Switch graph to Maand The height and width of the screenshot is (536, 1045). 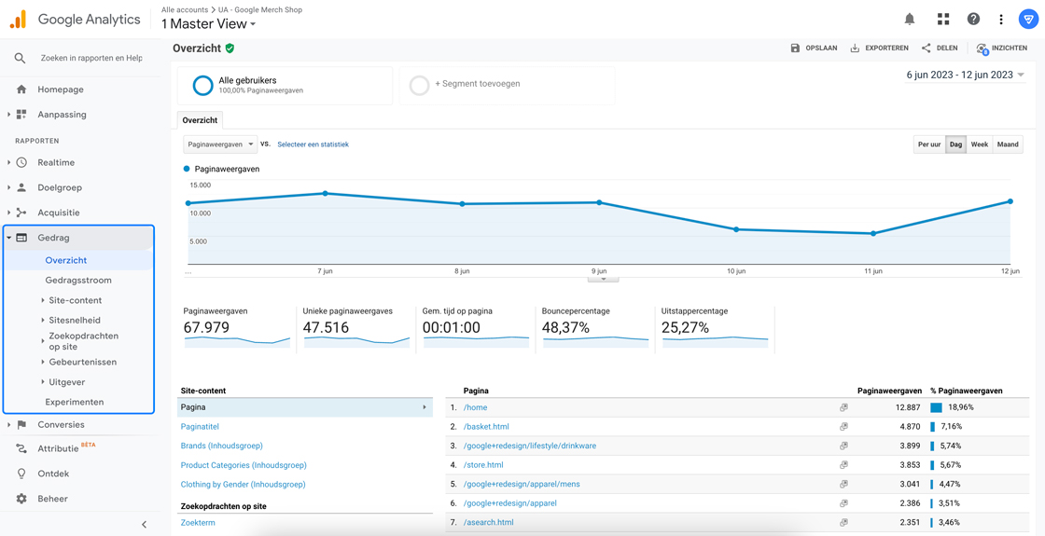click(1007, 144)
